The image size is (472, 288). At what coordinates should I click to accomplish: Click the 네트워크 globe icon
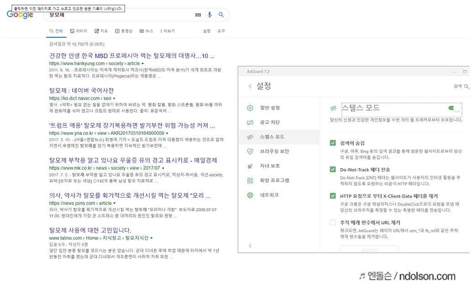click(x=250, y=195)
